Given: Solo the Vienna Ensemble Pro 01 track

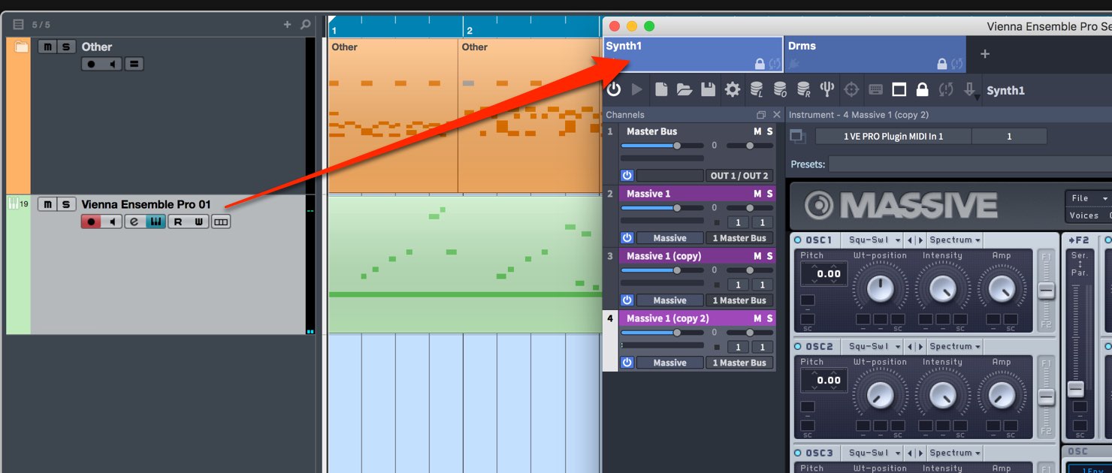Looking at the screenshot, I should [x=66, y=204].
